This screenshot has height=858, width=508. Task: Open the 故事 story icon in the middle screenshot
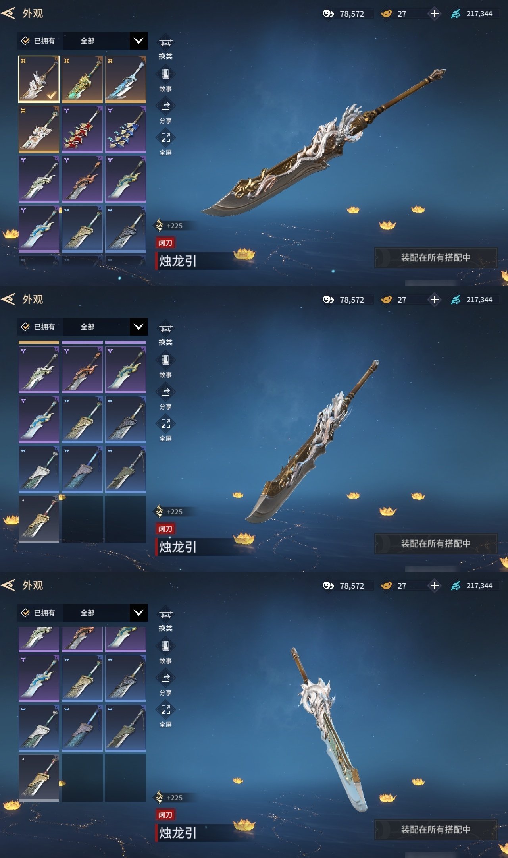tap(165, 360)
